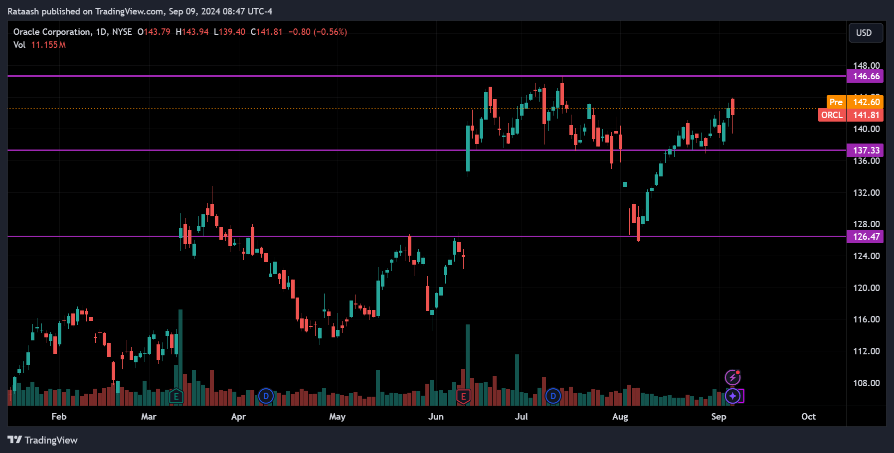Click the purple lightning bolt event icon

tap(732, 378)
